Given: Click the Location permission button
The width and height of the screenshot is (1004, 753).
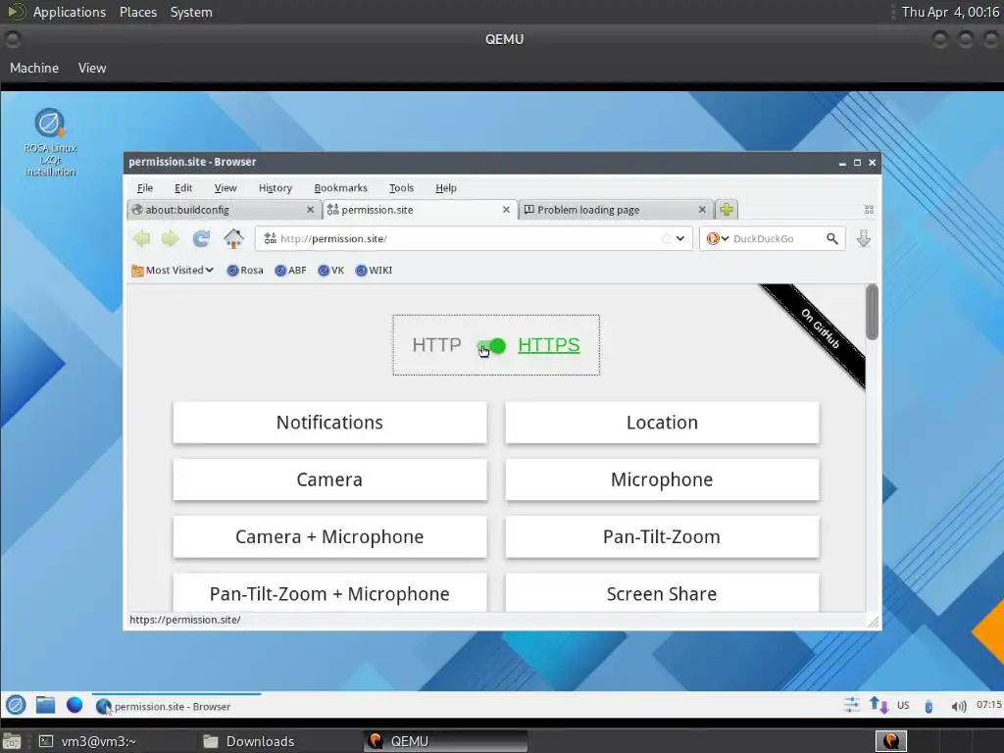Looking at the screenshot, I should point(662,423).
